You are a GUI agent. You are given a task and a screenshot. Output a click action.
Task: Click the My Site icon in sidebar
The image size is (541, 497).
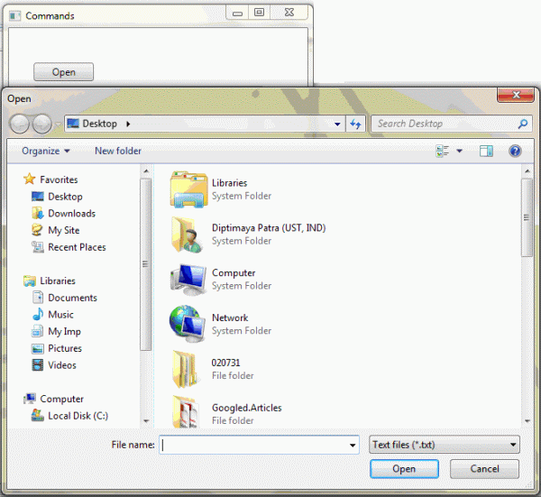37,230
